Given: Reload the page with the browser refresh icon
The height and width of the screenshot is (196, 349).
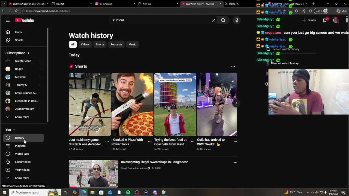Looking at the screenshot, I should coord(10,11).
